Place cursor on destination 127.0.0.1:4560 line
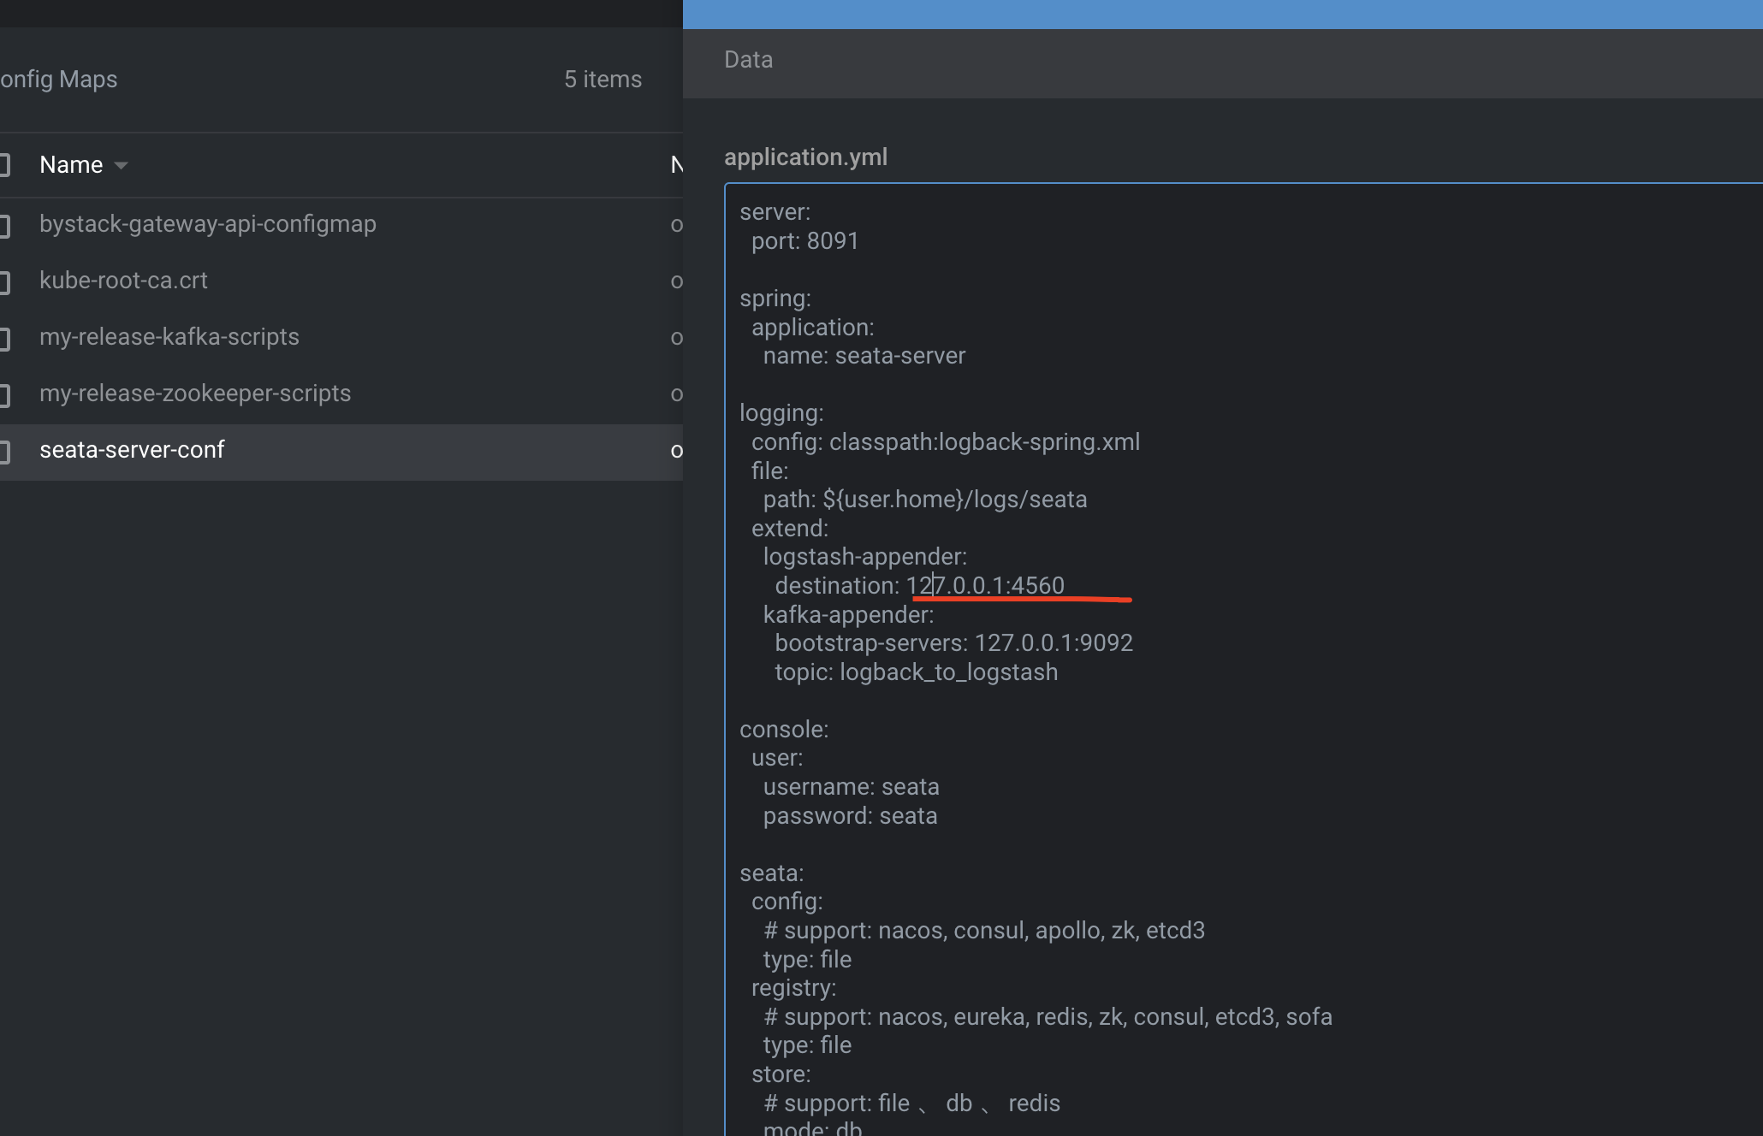The width and height of the screenshot is (1763, 1136). click(984, 586)
